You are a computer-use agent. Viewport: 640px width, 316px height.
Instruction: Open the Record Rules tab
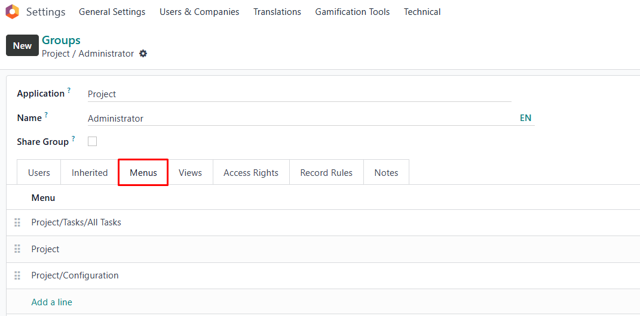[326, 173]
